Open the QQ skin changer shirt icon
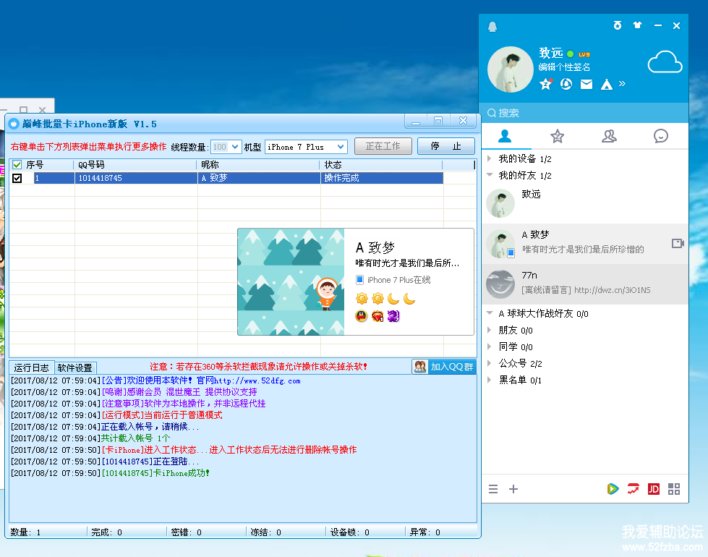This screenshot has height=557, width=708. click(x=637, y=25)
